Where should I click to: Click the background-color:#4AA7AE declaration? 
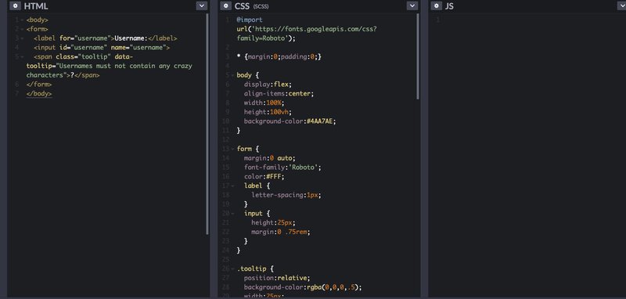point(290,121)
